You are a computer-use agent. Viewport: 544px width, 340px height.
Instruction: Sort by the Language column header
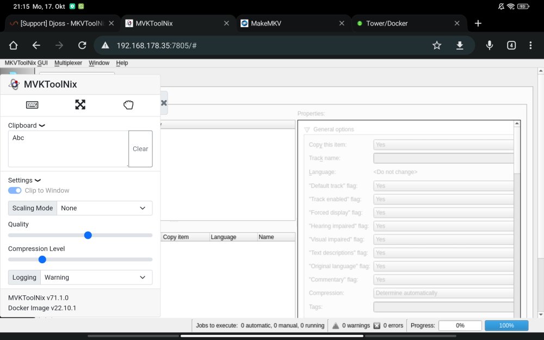pos(233,237)
